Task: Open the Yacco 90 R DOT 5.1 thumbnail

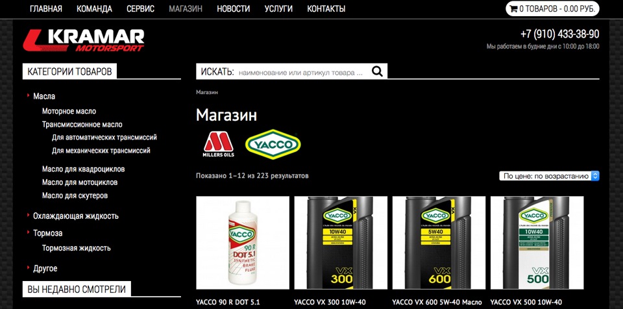Action: tap(243, 243)
